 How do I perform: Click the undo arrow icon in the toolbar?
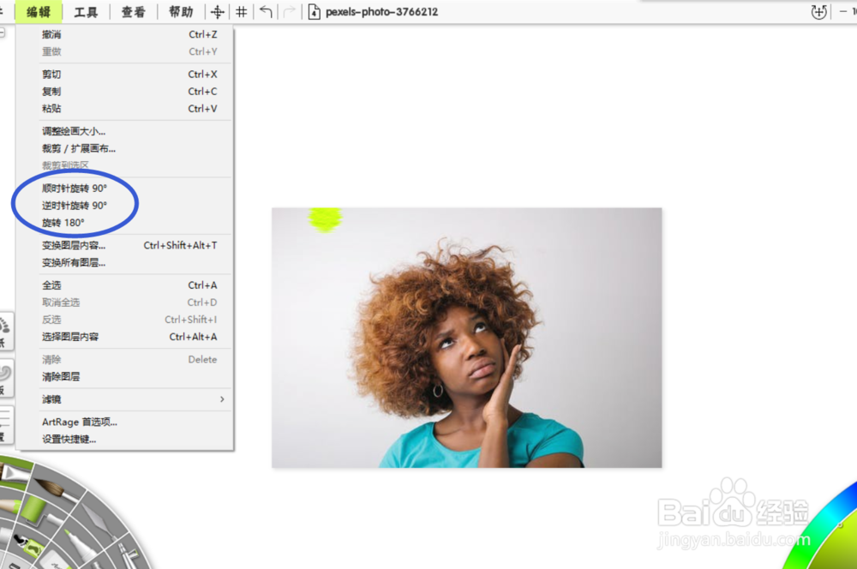pos(266,11)
